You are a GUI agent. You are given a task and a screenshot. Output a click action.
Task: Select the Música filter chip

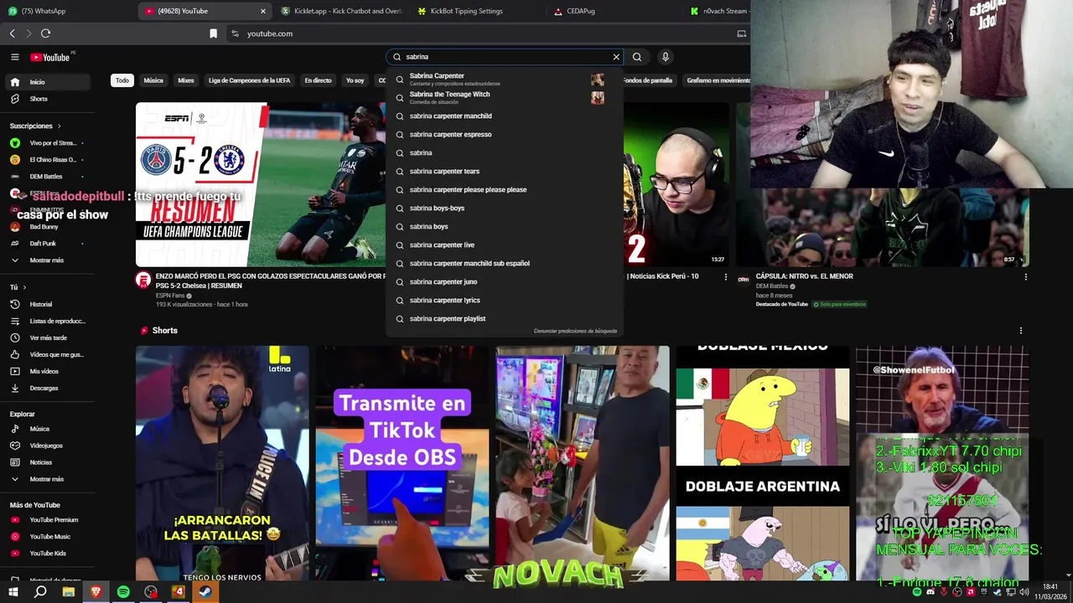(153, 80)
